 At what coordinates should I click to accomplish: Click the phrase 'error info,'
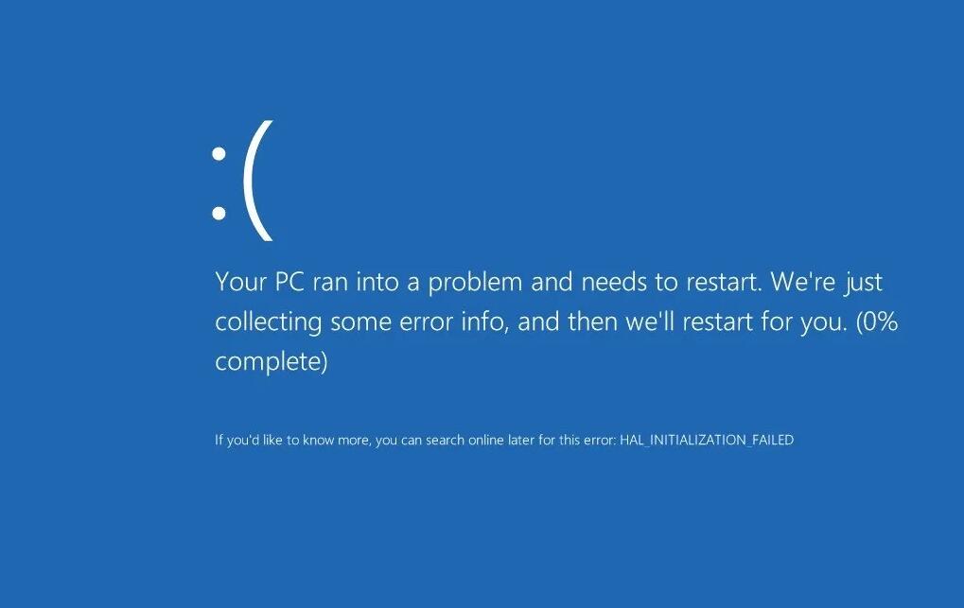click(454, 321)
